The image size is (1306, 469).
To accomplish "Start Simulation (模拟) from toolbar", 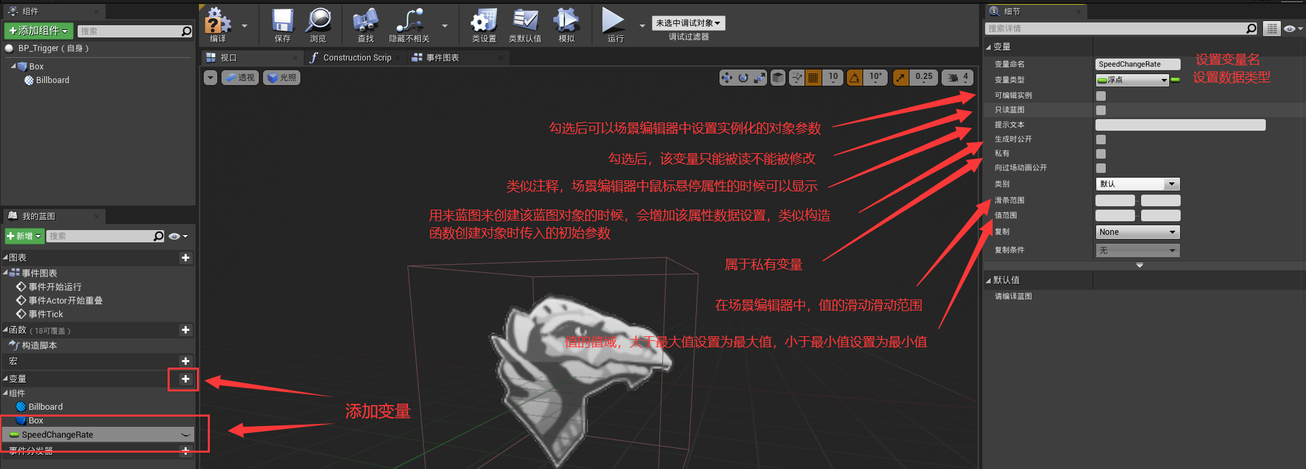I will click(x=566, y=23).
